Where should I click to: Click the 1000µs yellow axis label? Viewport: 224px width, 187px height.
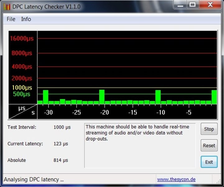coord(22,88)
